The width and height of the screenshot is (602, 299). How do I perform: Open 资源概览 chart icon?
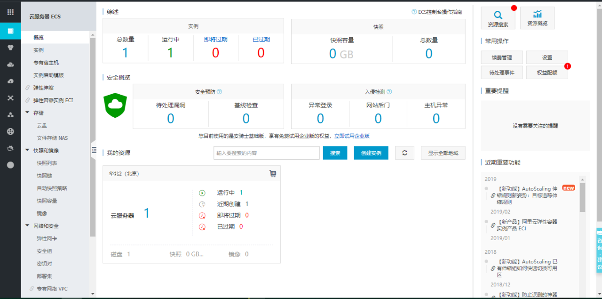point(537,15)
